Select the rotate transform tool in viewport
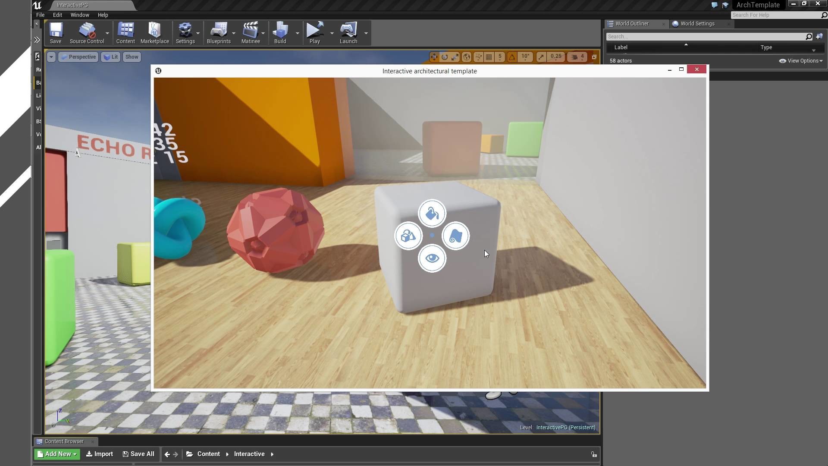The image size is (828, 466). click(445, 57)
